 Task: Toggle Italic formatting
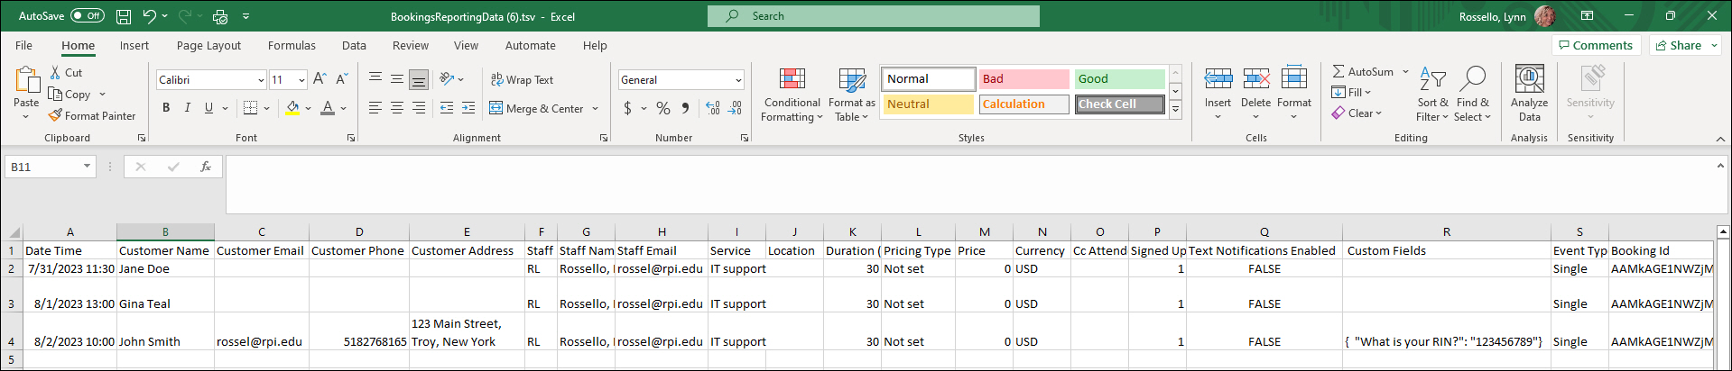(x=188, y=108)
